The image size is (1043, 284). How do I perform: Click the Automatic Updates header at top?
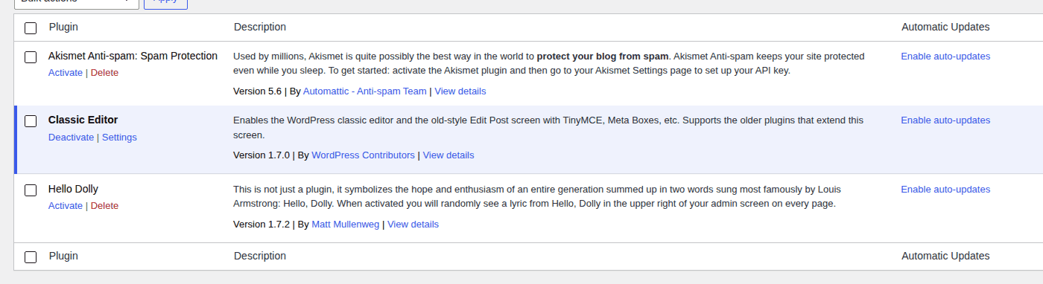click(945, 27)
